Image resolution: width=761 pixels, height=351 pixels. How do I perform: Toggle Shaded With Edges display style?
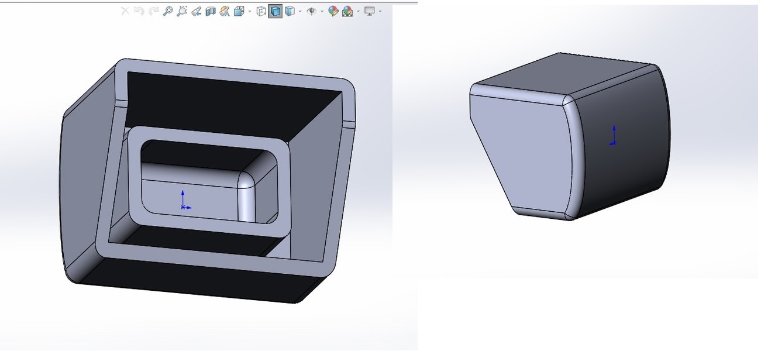[275, 11]
